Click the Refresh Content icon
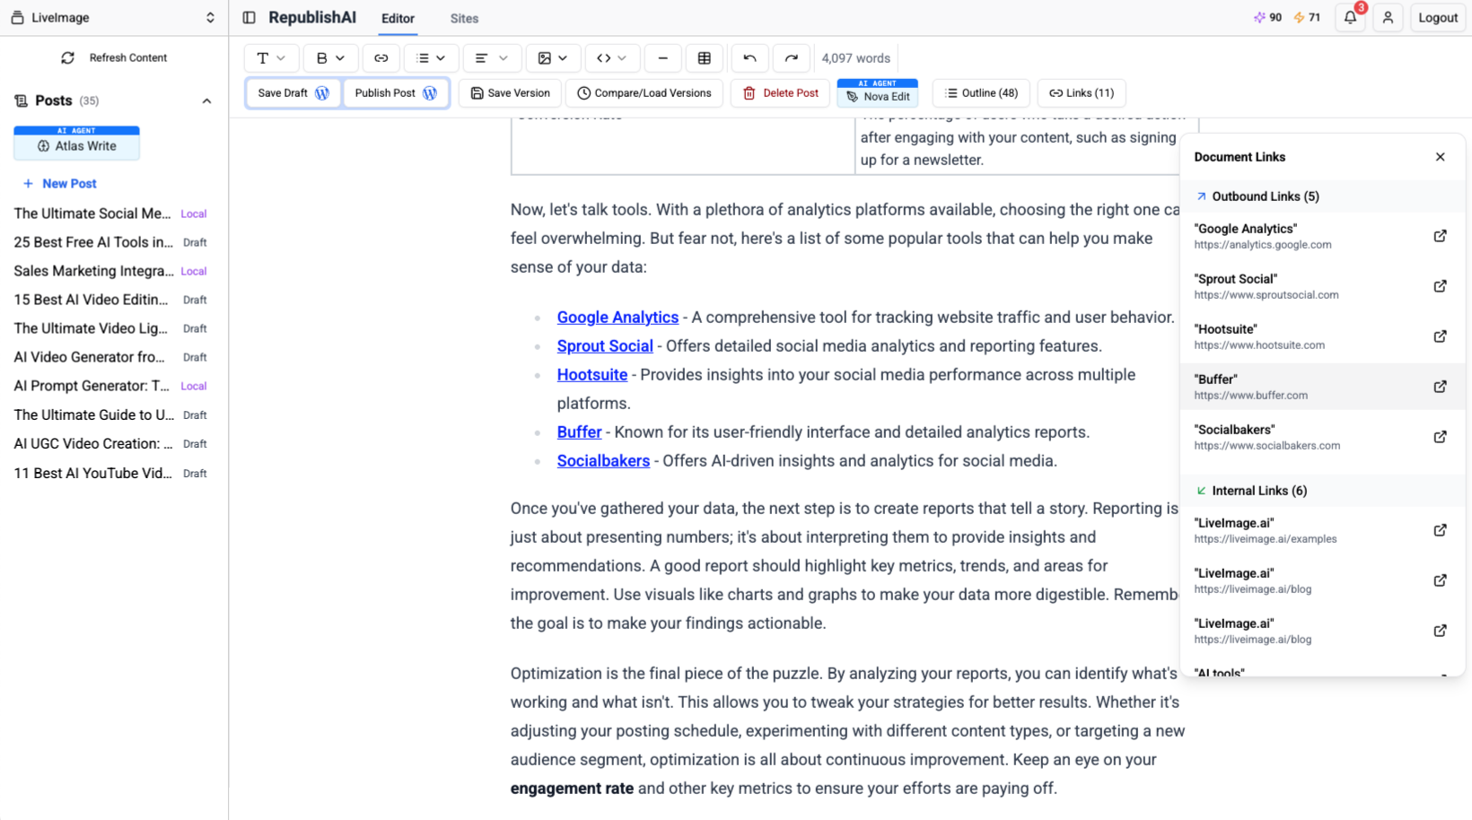Viewport: 1472px width, 820px height. click(x=67, y=57)
